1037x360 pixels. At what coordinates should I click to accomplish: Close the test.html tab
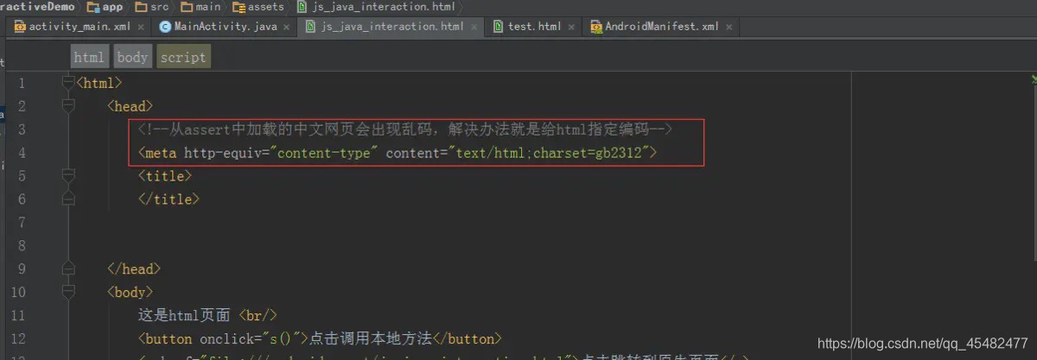click(569, 27)
